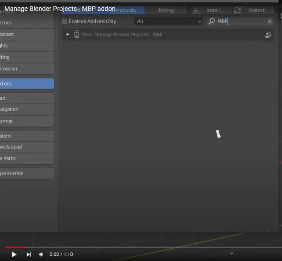Open the Animation preferences section
This screenshot has width=282, height=261.
(27, 69)
